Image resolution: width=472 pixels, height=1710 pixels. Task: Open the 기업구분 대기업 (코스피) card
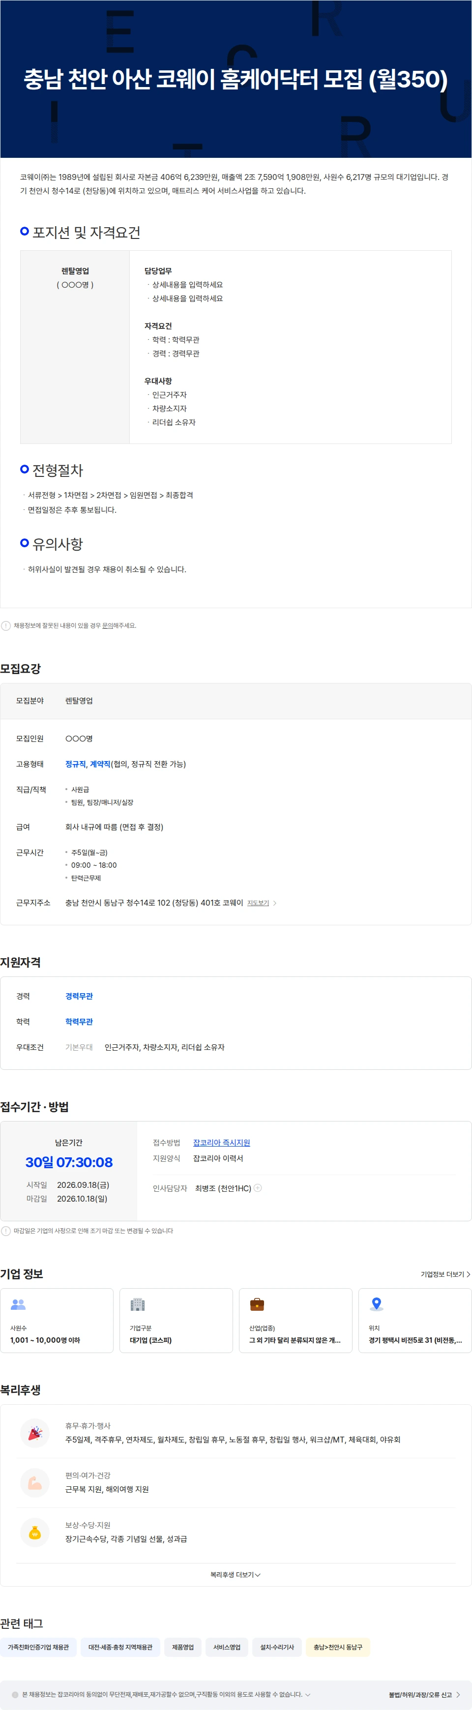point(177,1320)
